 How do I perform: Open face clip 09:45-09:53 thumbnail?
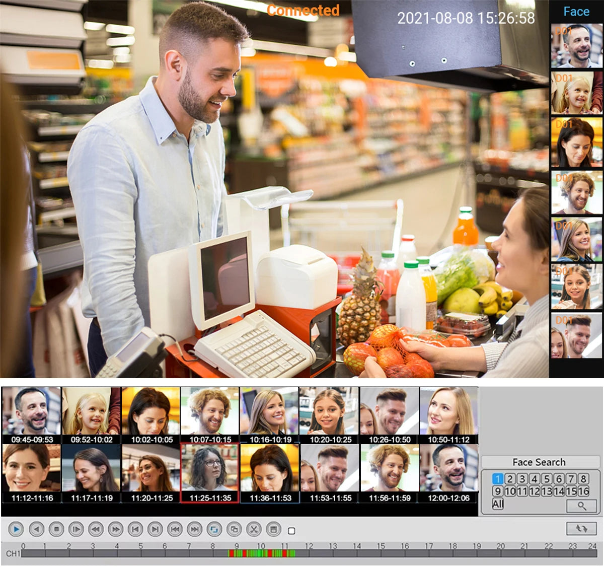(32, 415)
